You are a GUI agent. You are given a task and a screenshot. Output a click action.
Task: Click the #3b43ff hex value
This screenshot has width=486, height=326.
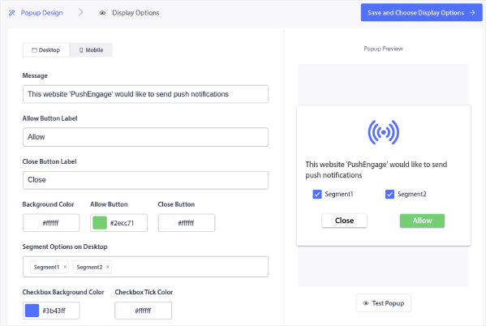point(54,311)
